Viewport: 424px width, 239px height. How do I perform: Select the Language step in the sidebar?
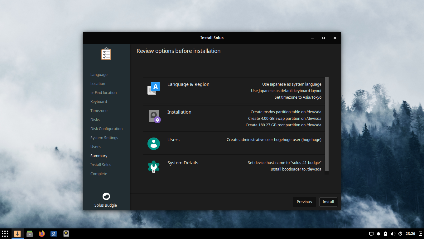(99, 75)
